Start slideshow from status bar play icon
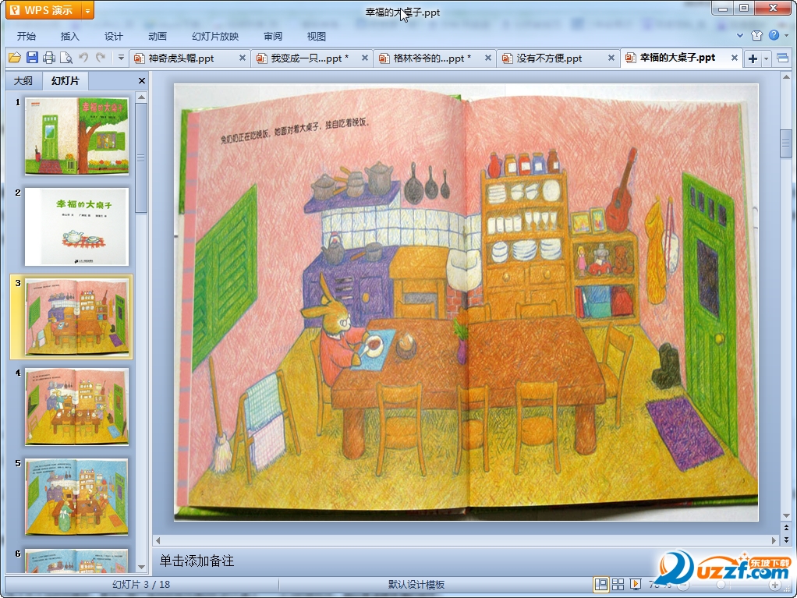This screenshot has width=797, height=598. [x=636, y=584]
